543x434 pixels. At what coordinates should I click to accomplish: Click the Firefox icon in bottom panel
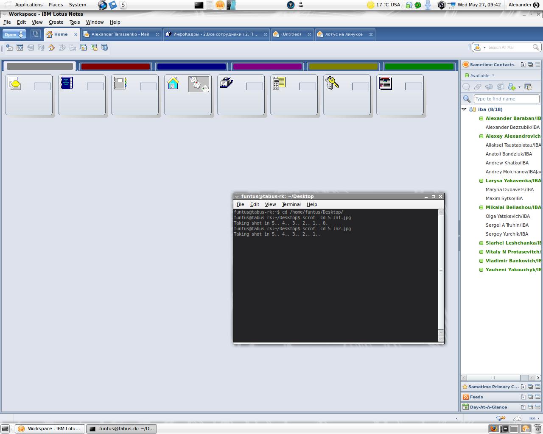pos(493,428)
